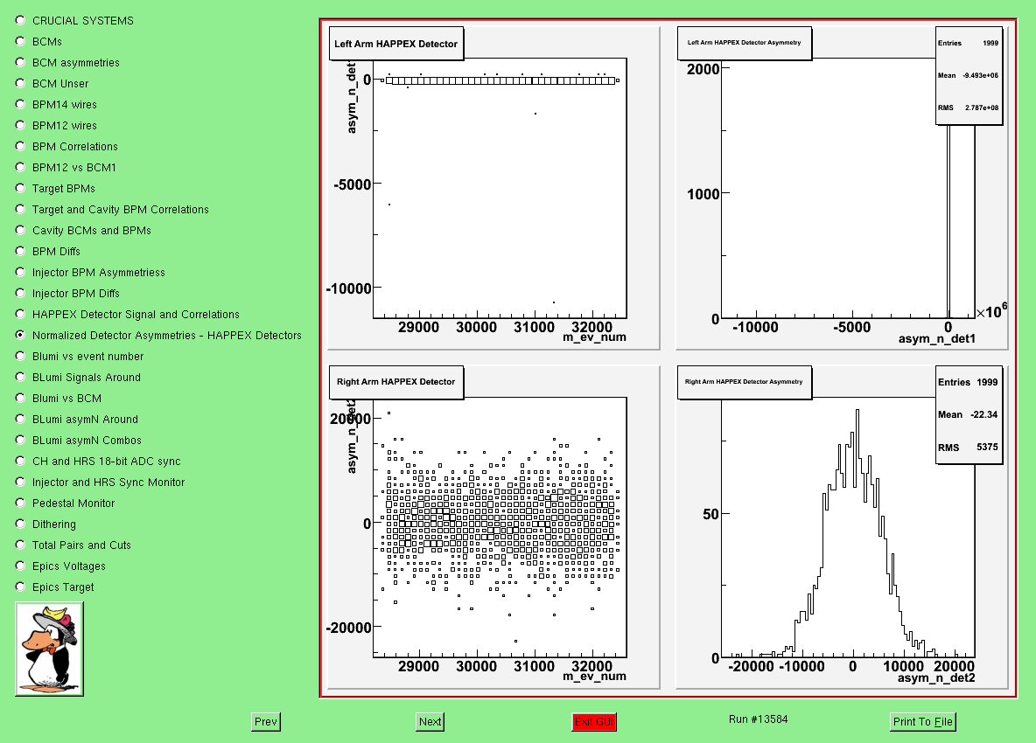Select Target and Cavity BPM Correlations

coord(20,209)
